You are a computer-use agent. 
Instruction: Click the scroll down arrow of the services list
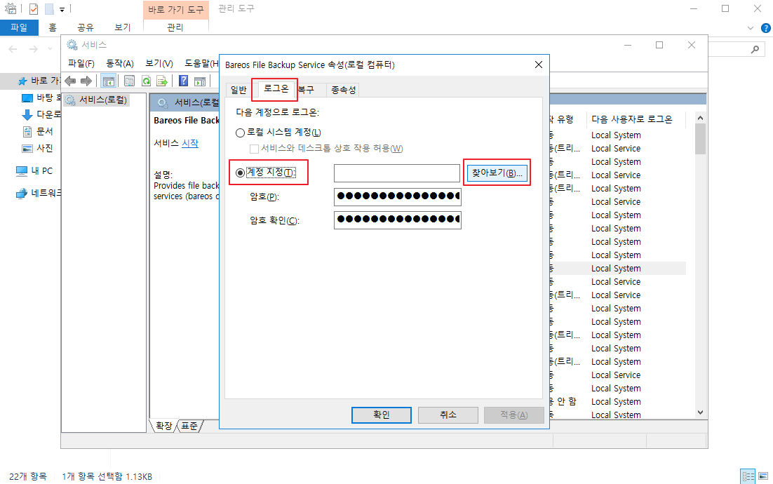click(700, 412)
